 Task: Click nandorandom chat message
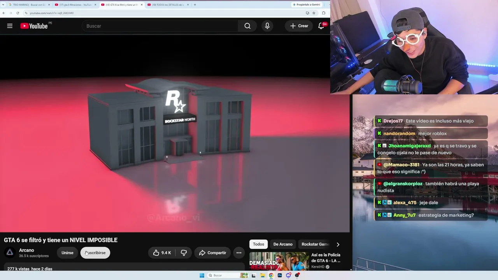point(431,133)
